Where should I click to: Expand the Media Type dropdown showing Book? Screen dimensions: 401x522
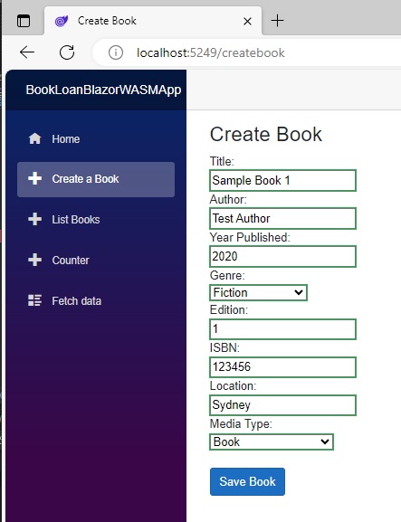272,441
